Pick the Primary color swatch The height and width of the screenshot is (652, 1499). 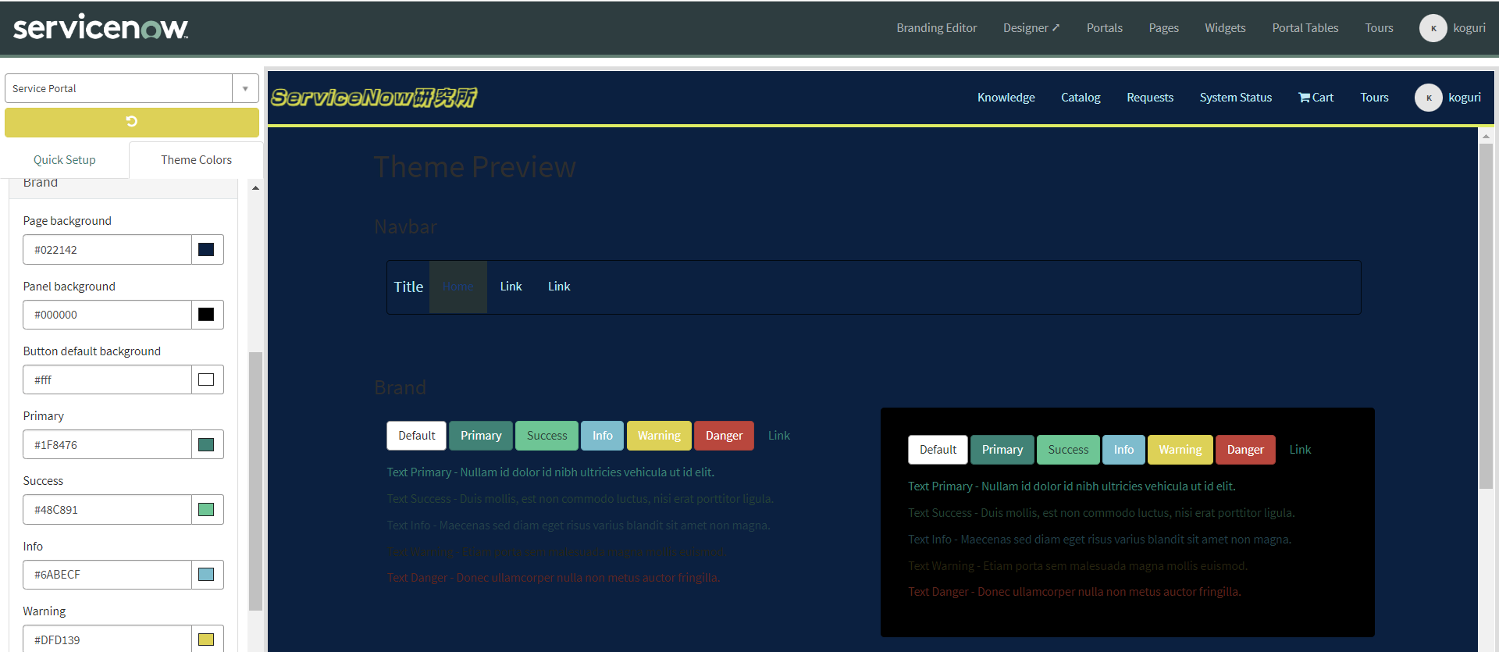click(206, 445)
